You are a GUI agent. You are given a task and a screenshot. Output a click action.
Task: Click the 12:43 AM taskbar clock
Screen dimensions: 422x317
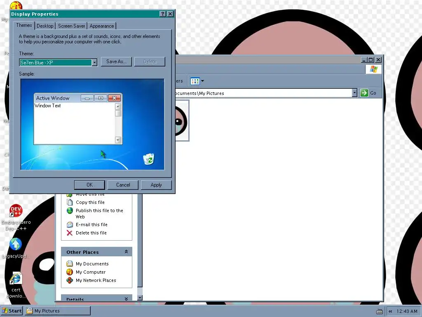click(407, 311)
